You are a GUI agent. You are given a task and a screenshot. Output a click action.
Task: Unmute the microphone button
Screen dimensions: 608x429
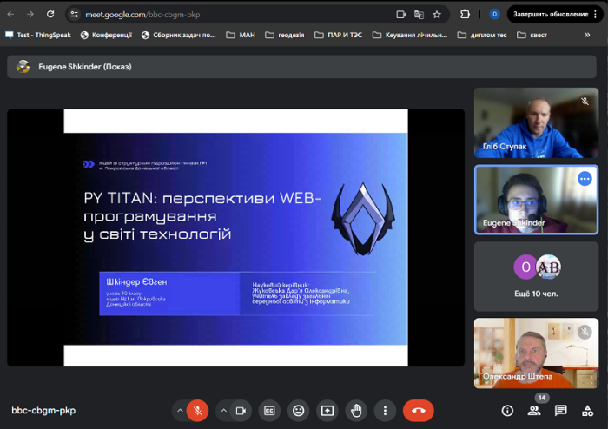[198, 410]
